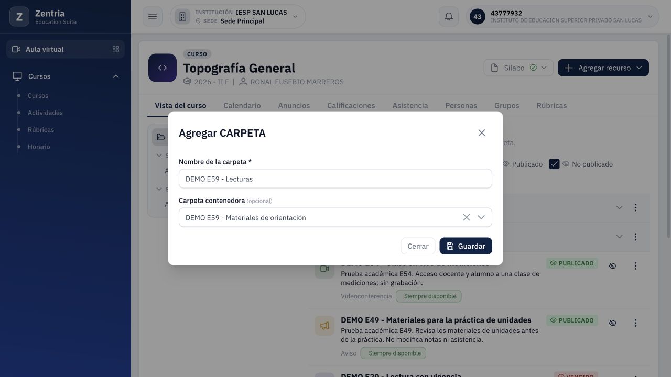The width and height of the screenshot is (671, 377).
Task: Switch to the Grupos tab
Action: point(507,105)
